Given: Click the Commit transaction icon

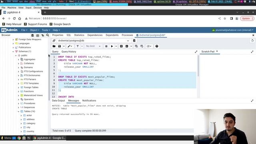Looking at the screenshot, I should click(136, 46).
